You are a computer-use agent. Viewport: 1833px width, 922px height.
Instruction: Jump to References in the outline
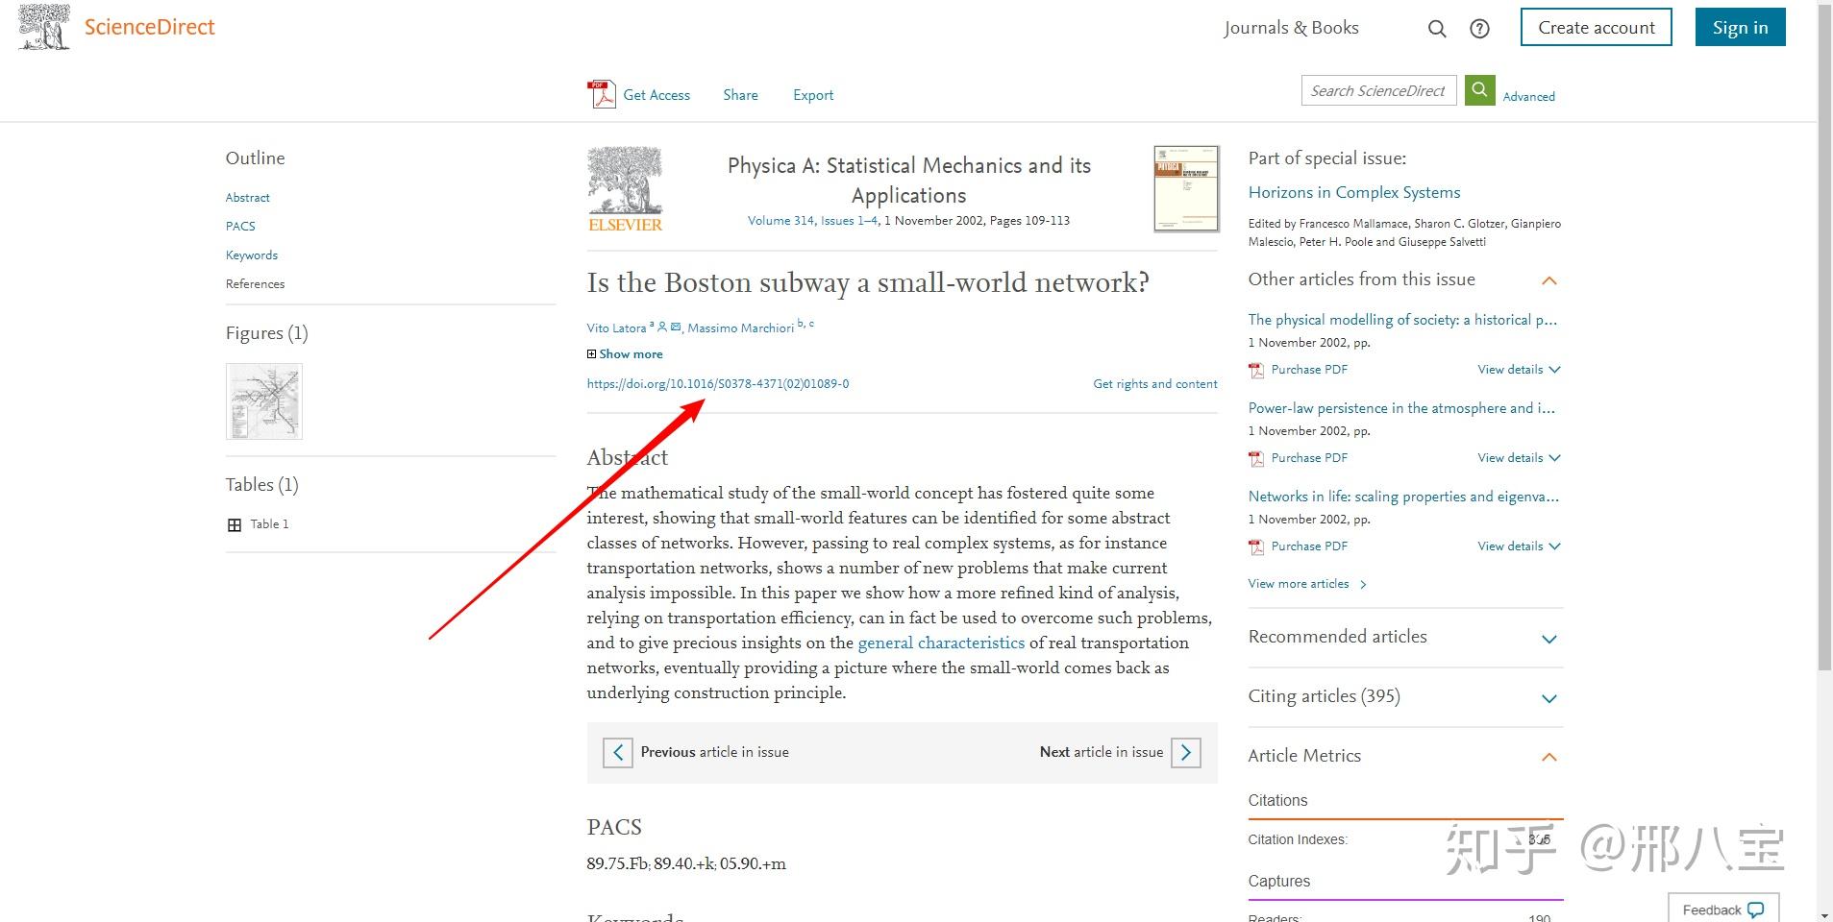[255, 284]
